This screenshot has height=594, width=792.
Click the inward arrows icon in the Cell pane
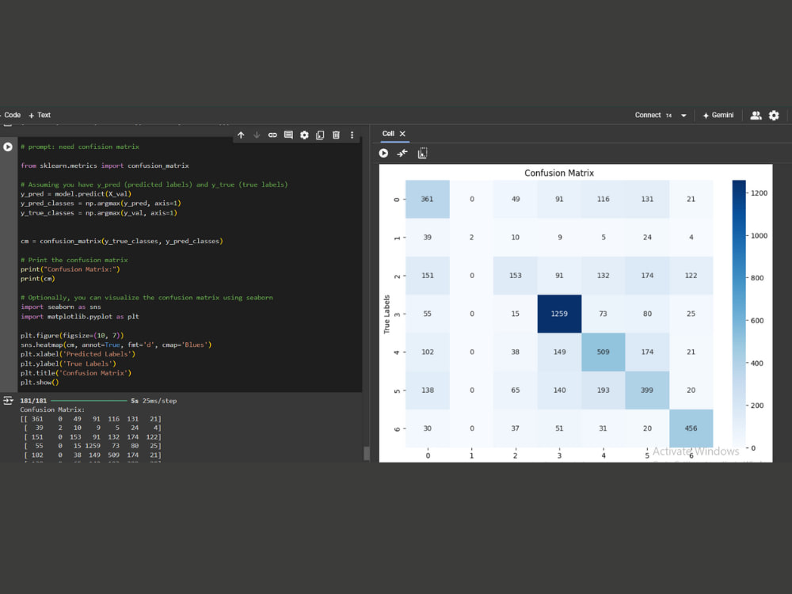click(402, 153)
